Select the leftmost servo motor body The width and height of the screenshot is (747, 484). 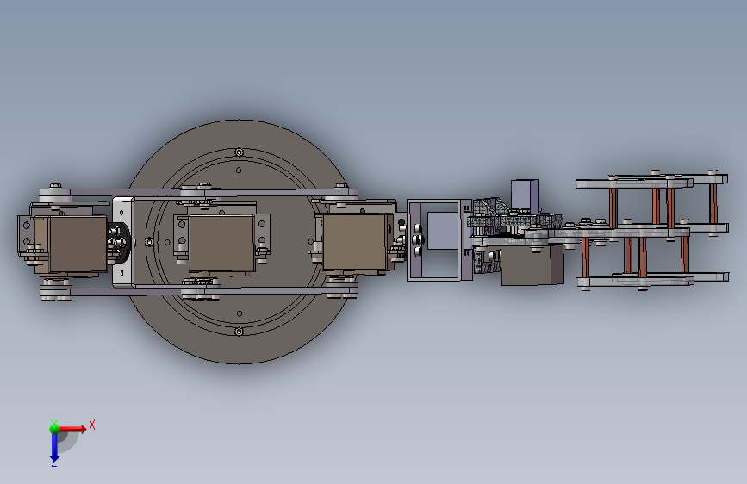click(x=78, y=244)
